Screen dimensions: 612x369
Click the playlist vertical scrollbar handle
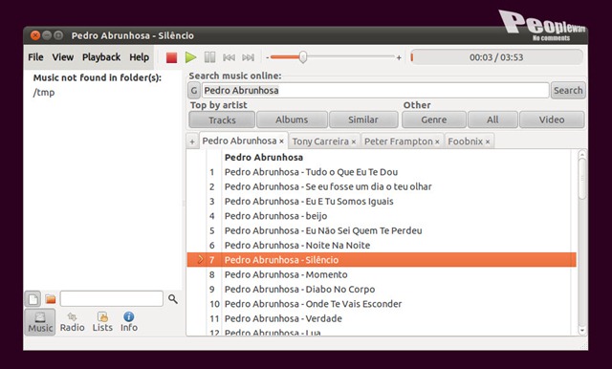click(x=582, y=179)
